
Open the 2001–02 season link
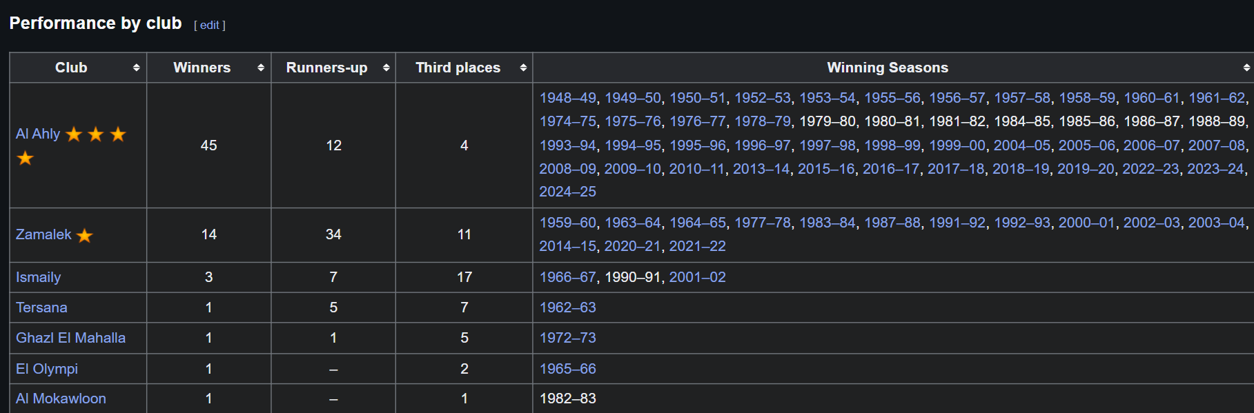coord(697,277)
